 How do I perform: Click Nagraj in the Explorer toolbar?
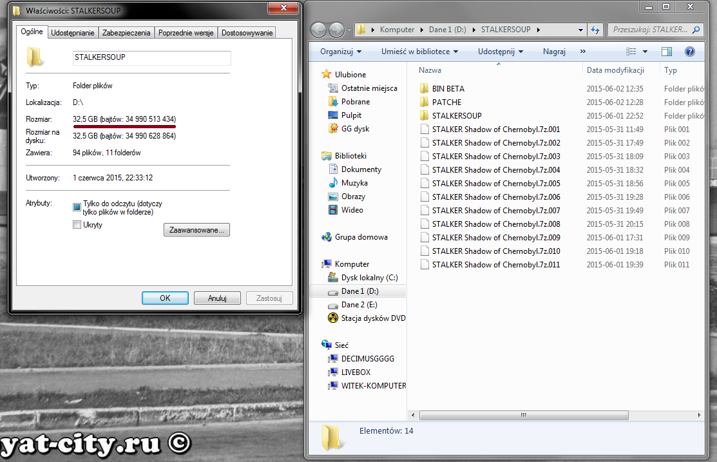click(554, 52)
